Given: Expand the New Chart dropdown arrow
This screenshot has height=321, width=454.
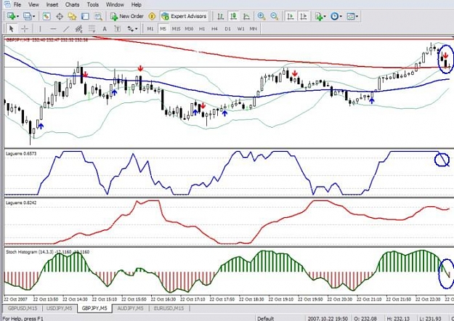Looking at the screenshot, I should (17, 17).
